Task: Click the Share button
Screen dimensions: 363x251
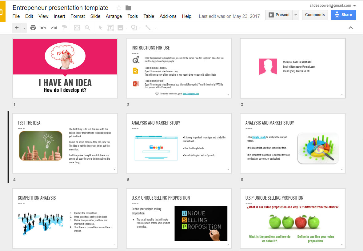Action: (x=343, y=14)
